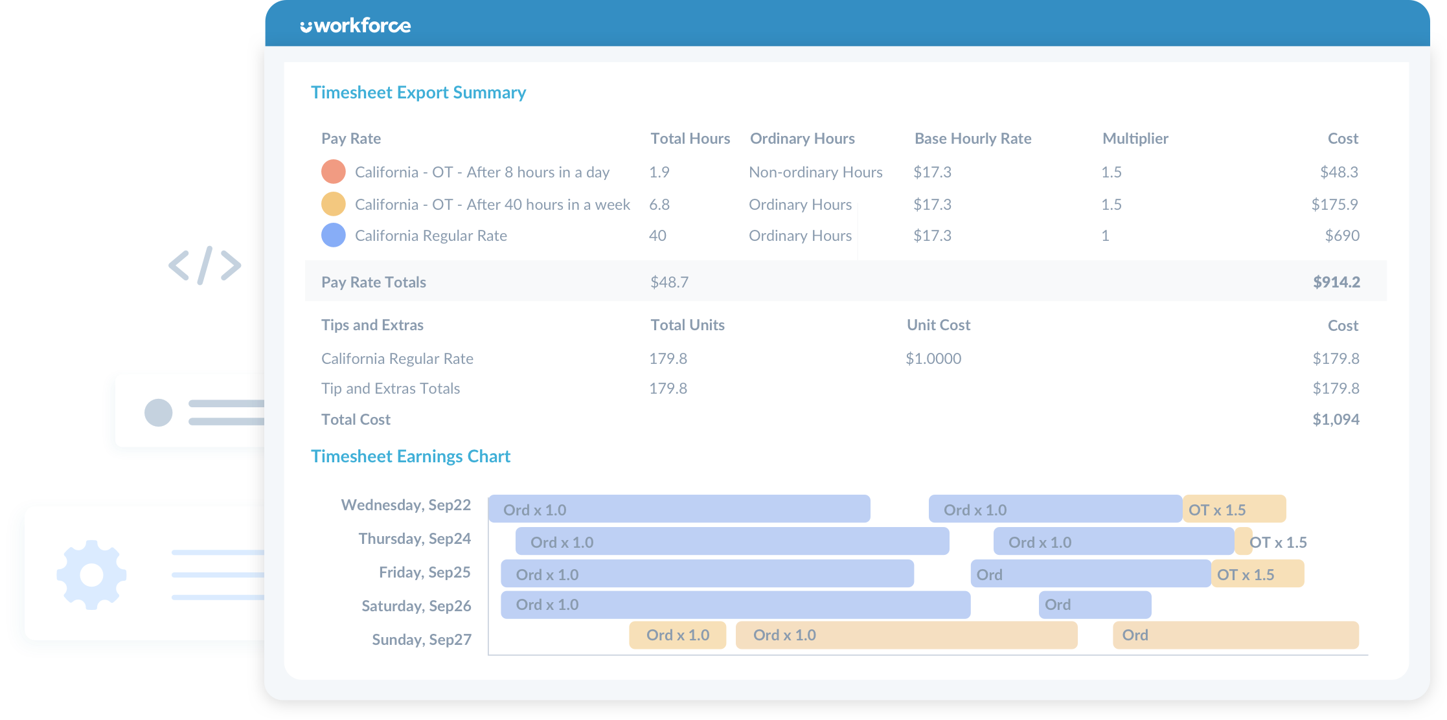
Task: Open the Timesheet Earnings Chart heading
Action: tap(410, 456)
